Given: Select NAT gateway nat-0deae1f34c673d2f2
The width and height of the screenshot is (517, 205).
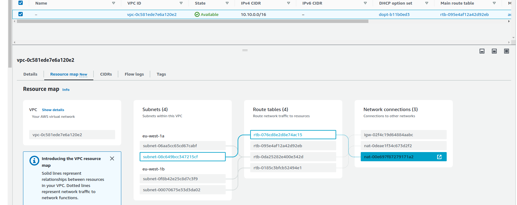Looking at the screenshot, I should coord(404,146).
